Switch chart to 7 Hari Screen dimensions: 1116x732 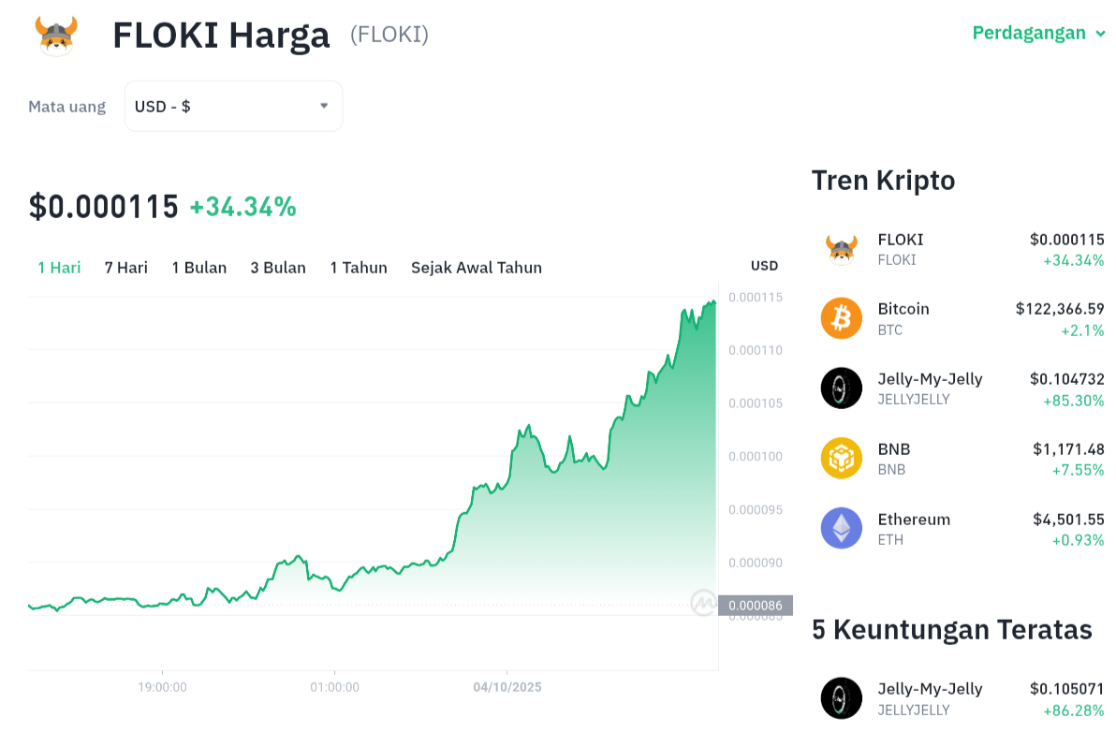[x=126, y=268]
